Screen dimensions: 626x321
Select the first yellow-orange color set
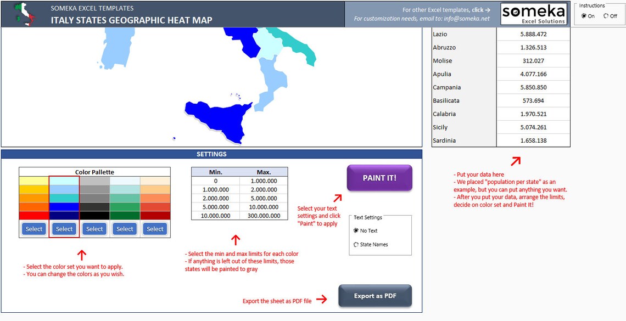point(33,229)
